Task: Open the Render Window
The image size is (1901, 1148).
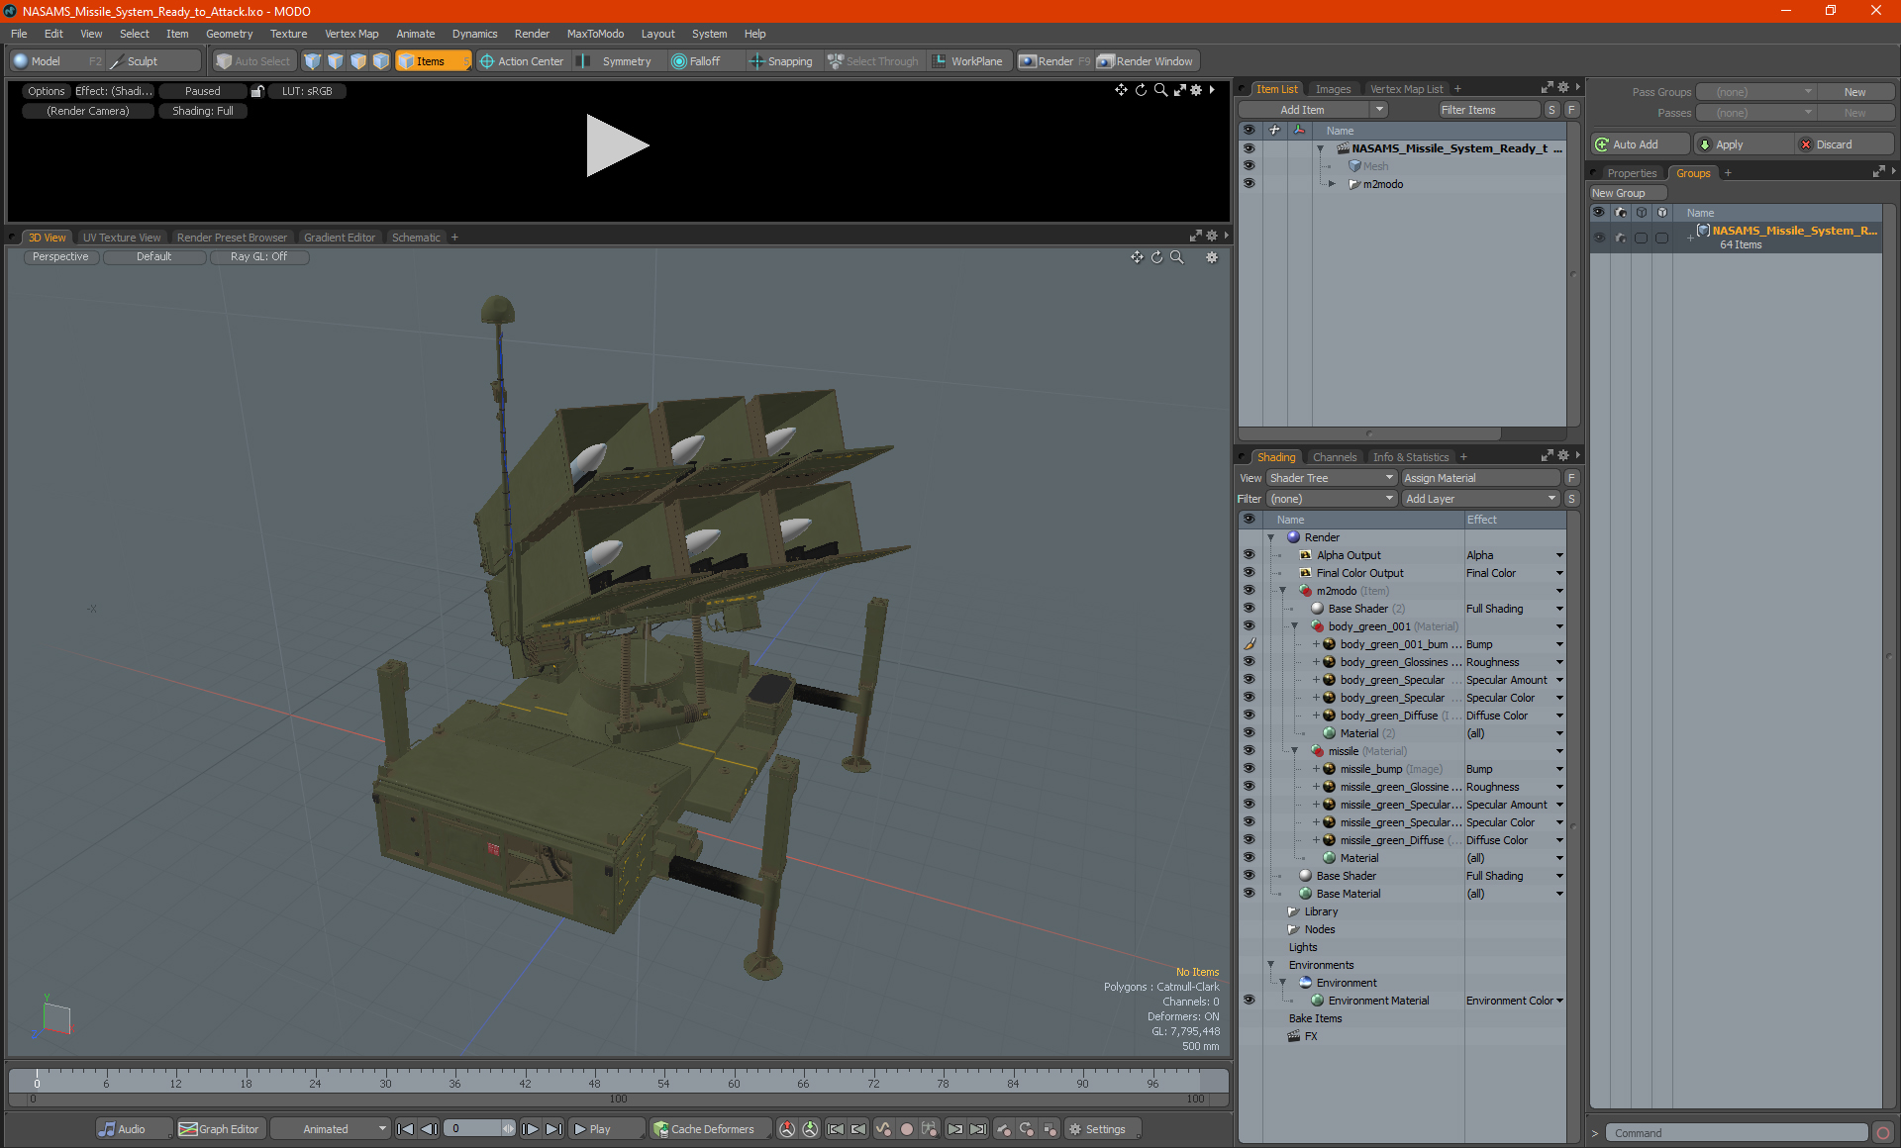Action: click(1147, 61)
